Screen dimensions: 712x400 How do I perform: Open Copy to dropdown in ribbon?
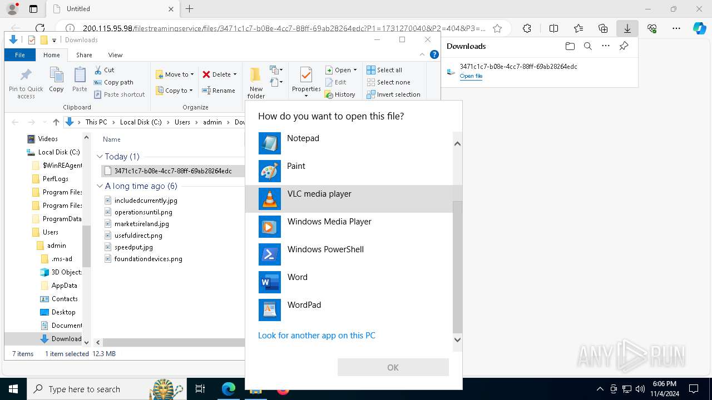pyautogui.click(x=174, y=91)
